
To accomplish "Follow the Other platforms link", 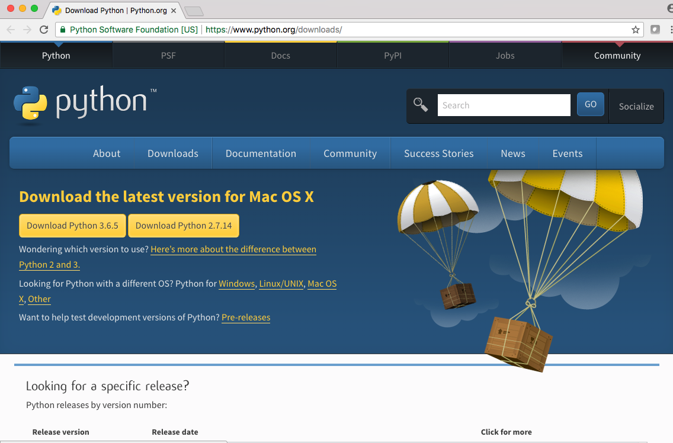I will (x=40, y=299).
